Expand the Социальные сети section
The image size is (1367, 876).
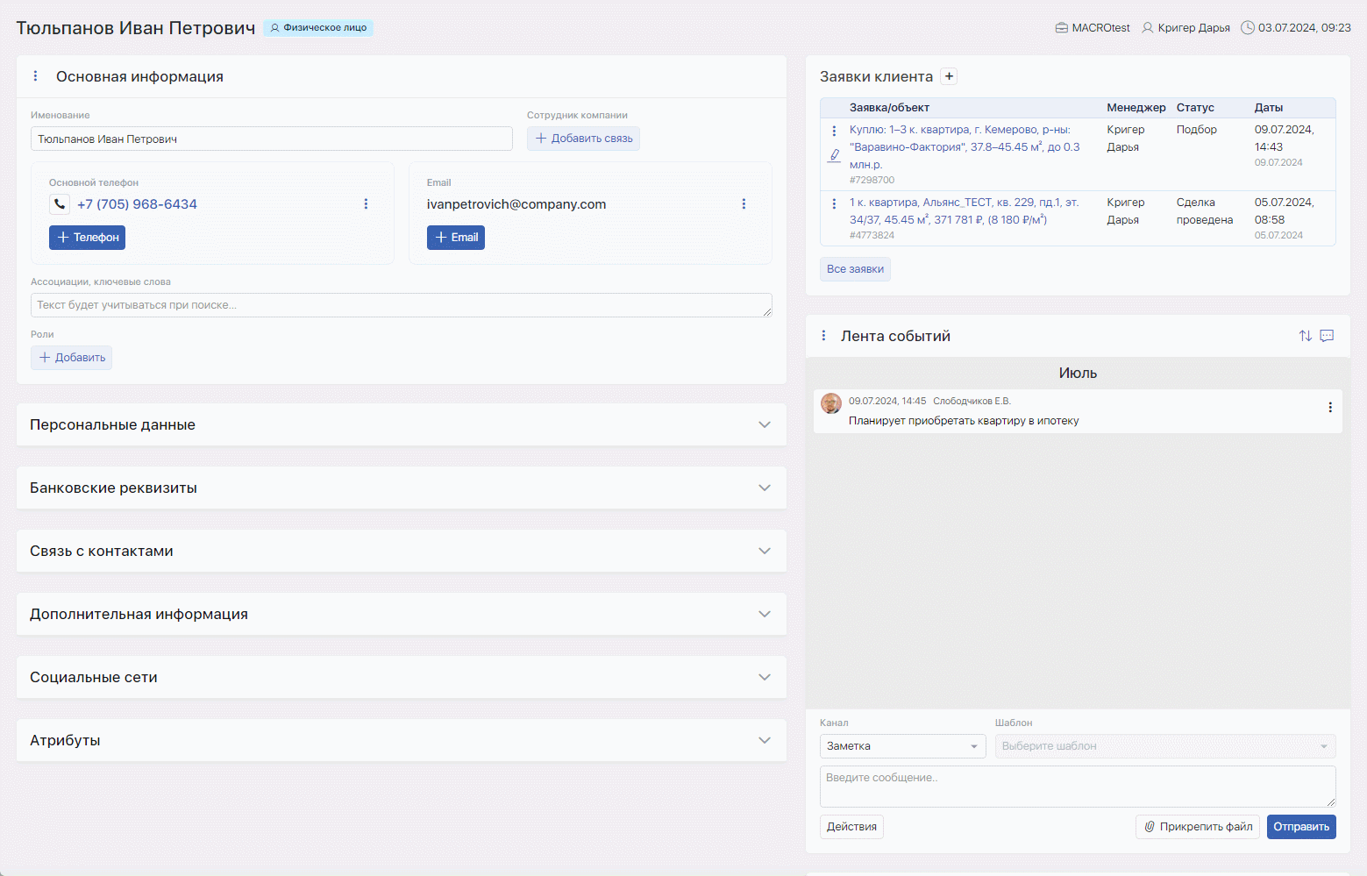point(764,677)
